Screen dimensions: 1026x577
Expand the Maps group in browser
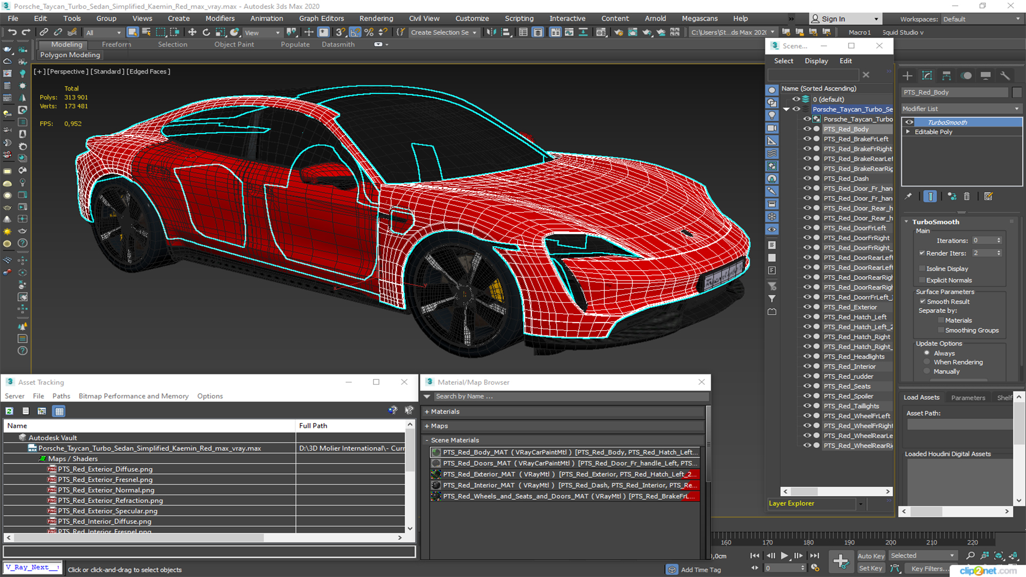(426, 426)
